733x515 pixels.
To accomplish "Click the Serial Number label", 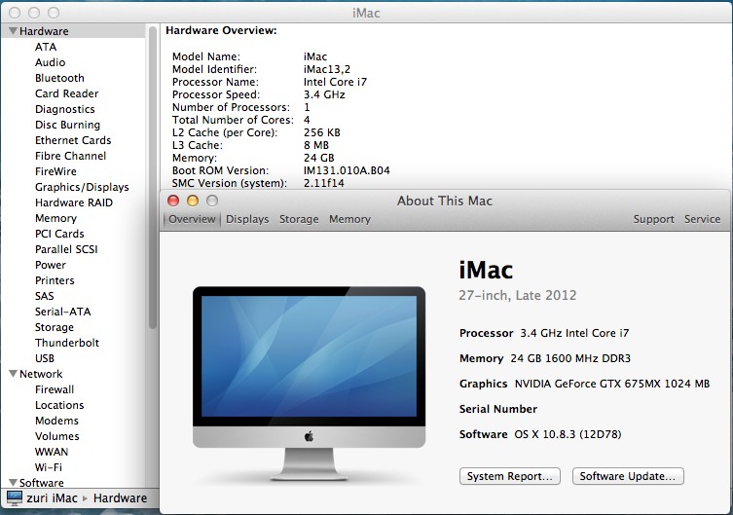I will coord(497,409).
